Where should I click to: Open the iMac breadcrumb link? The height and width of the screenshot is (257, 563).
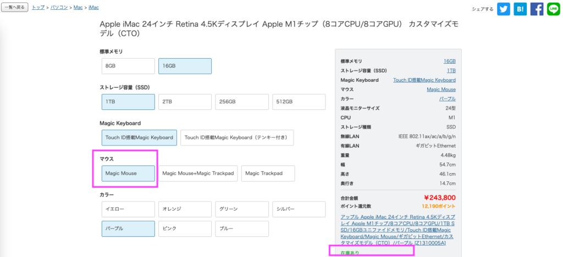coord(93,8)
